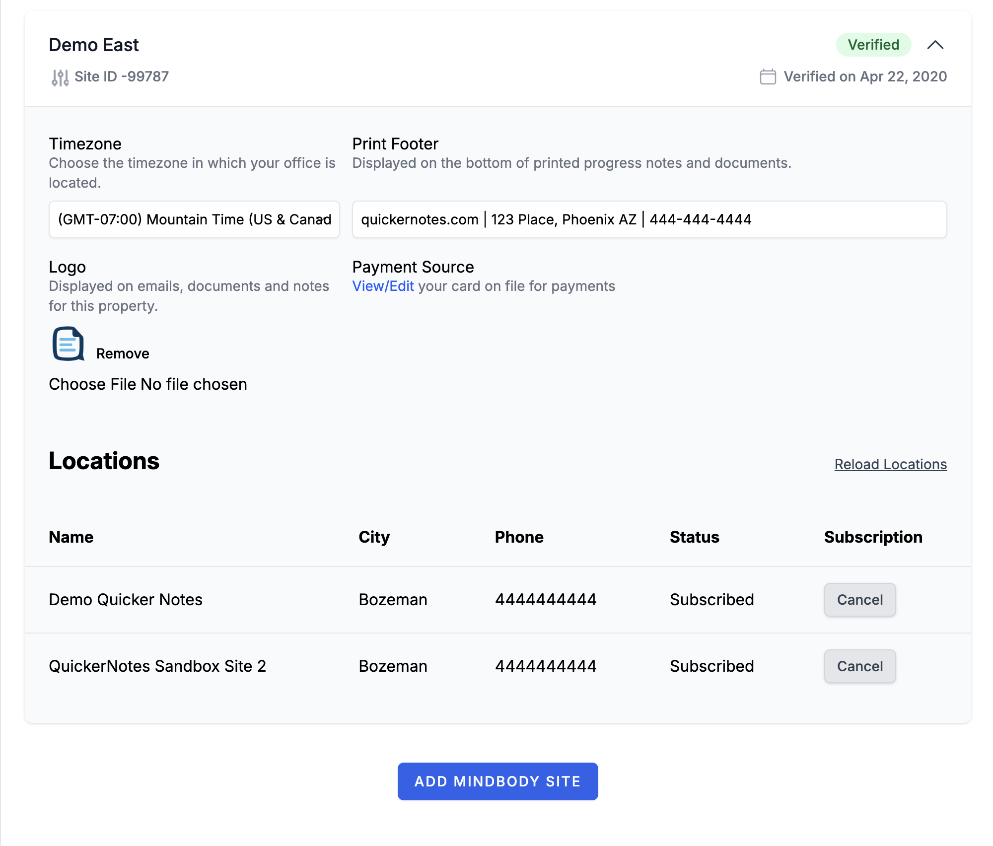Click the Verified status badge
The height and width of the screenshot is (846, 993).
tap(873, 45)
